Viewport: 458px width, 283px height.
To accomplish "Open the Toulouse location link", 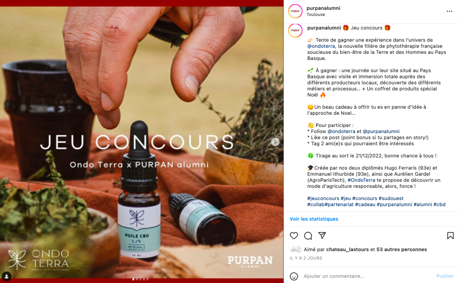I will pos(315,15).
